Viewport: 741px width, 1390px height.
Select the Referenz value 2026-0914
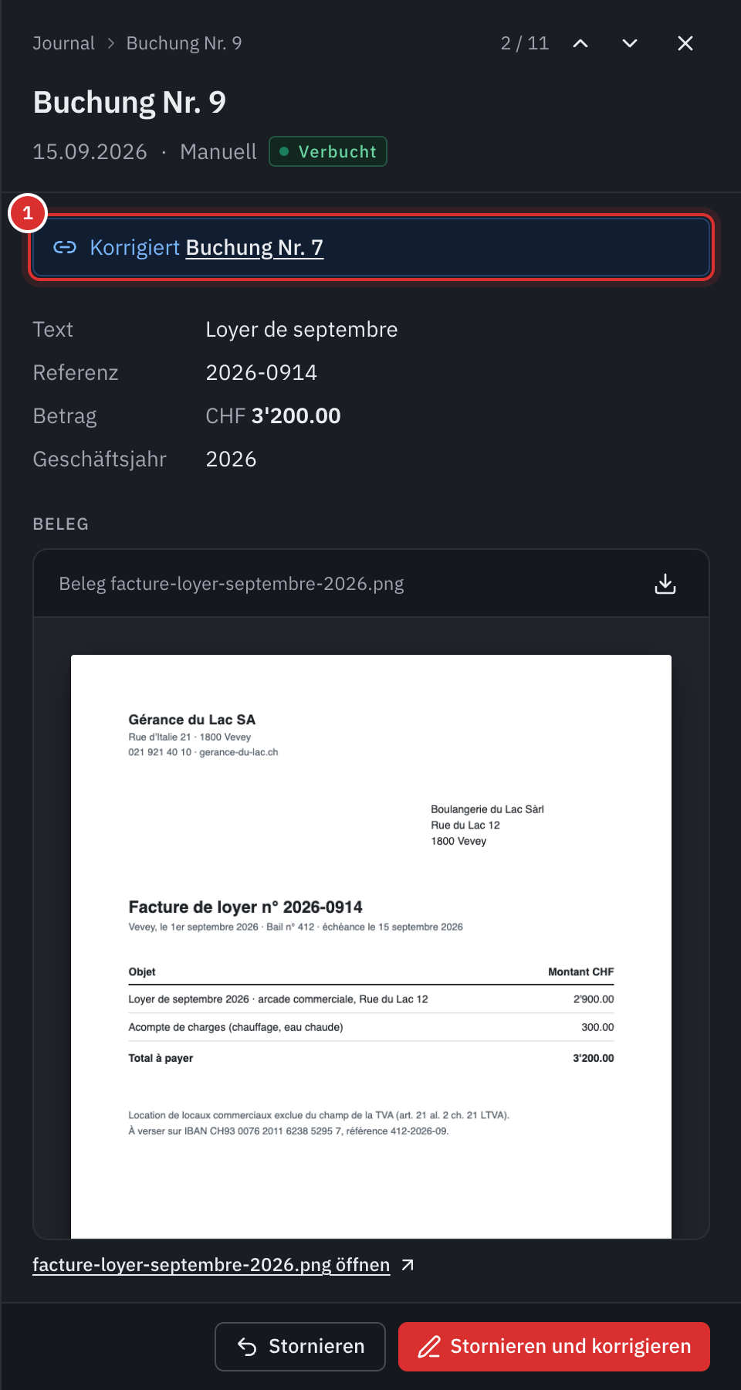click(x=262, y=372)
